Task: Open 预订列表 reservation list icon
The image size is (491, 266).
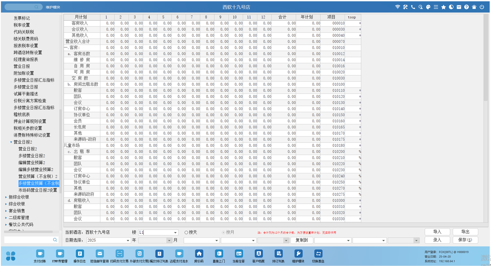Action: pos(278,256)
